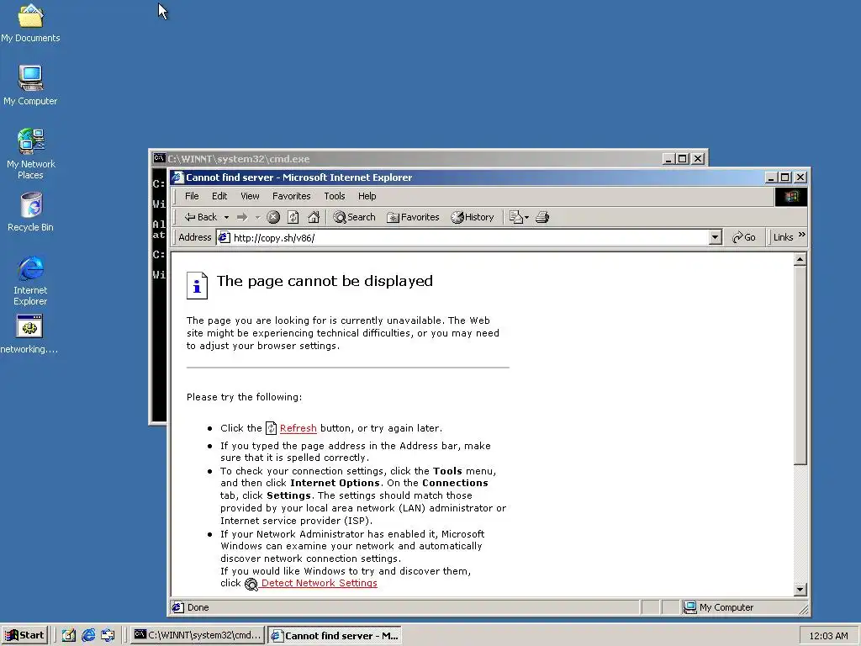Open the History toolbar button
This screenshot has height=646, width=861.
coord(473,217)
